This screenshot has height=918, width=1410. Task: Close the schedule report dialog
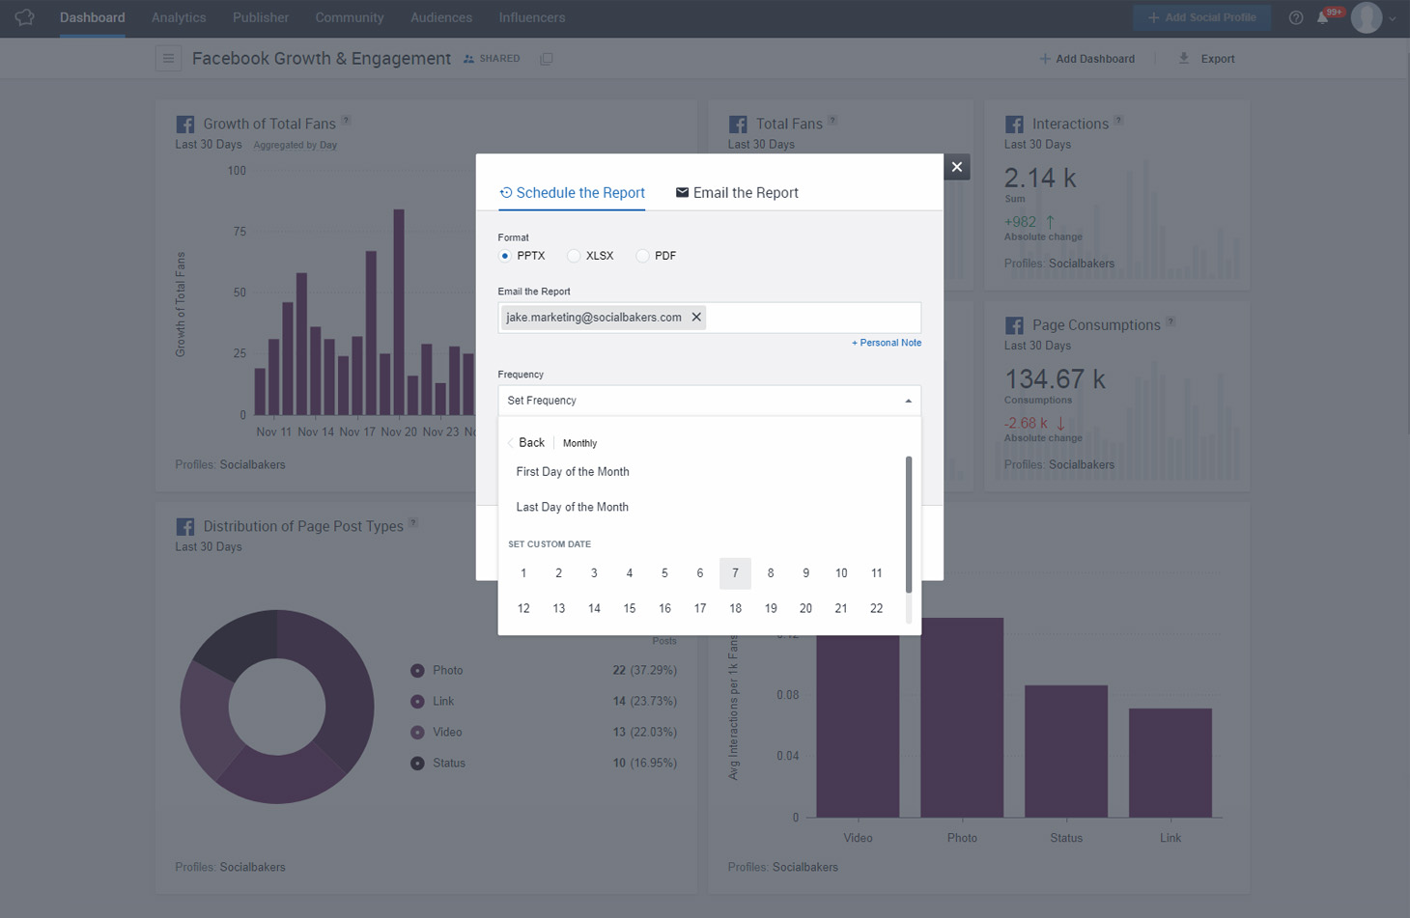[957, 167]
